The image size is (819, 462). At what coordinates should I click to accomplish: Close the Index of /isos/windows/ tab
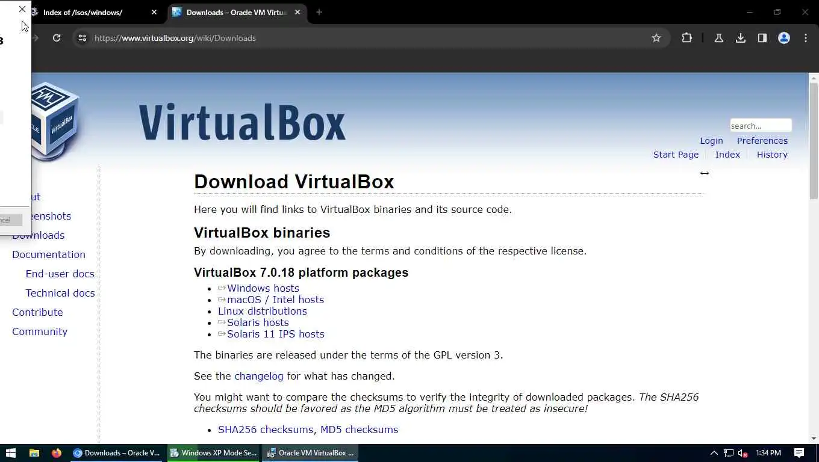coord(154,12)
